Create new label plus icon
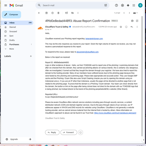The height and width of the screenshot is (146, 146). click(31, 56)
